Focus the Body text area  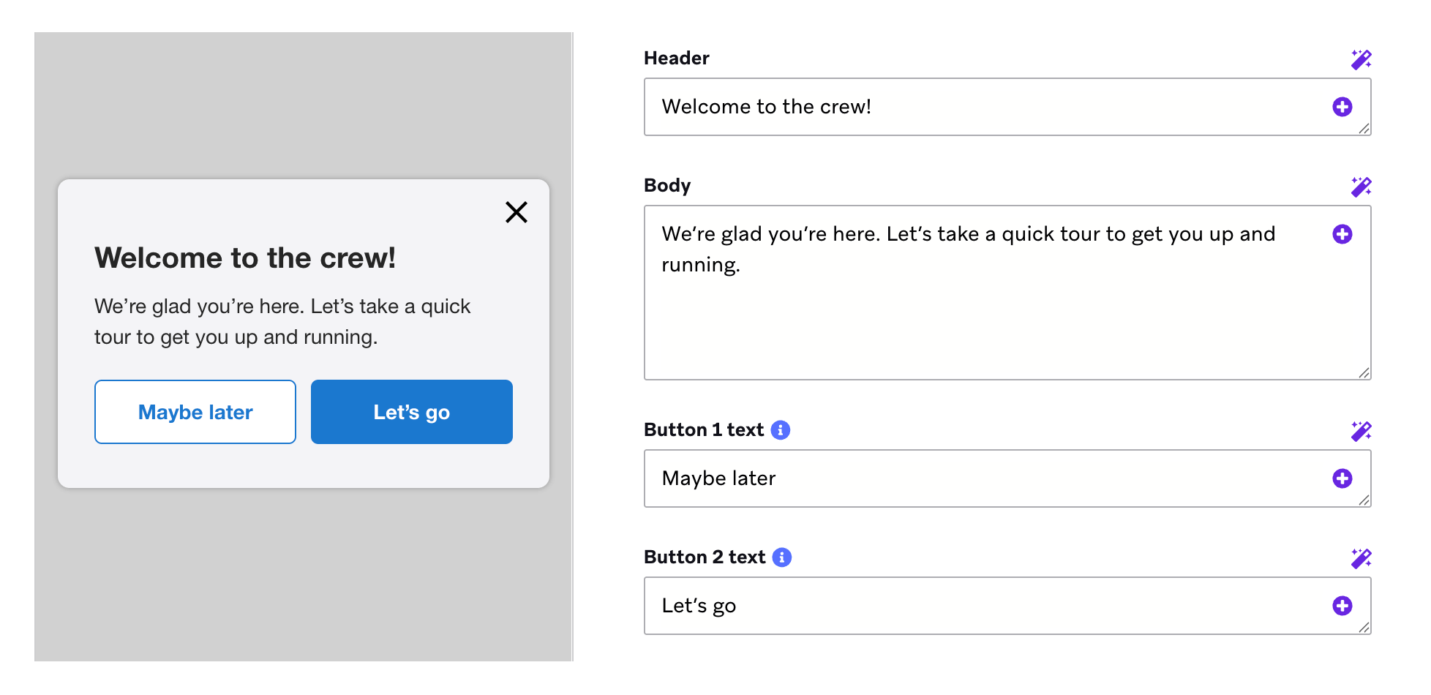[x=1007, y=293]
